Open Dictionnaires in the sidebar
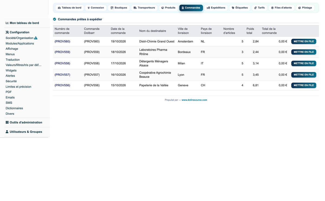 pyautogui.click(x=14, y=108)
